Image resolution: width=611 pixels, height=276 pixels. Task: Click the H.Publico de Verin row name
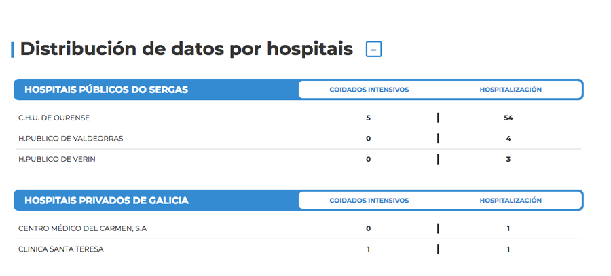pyautogui.click(x=57, y=159)
